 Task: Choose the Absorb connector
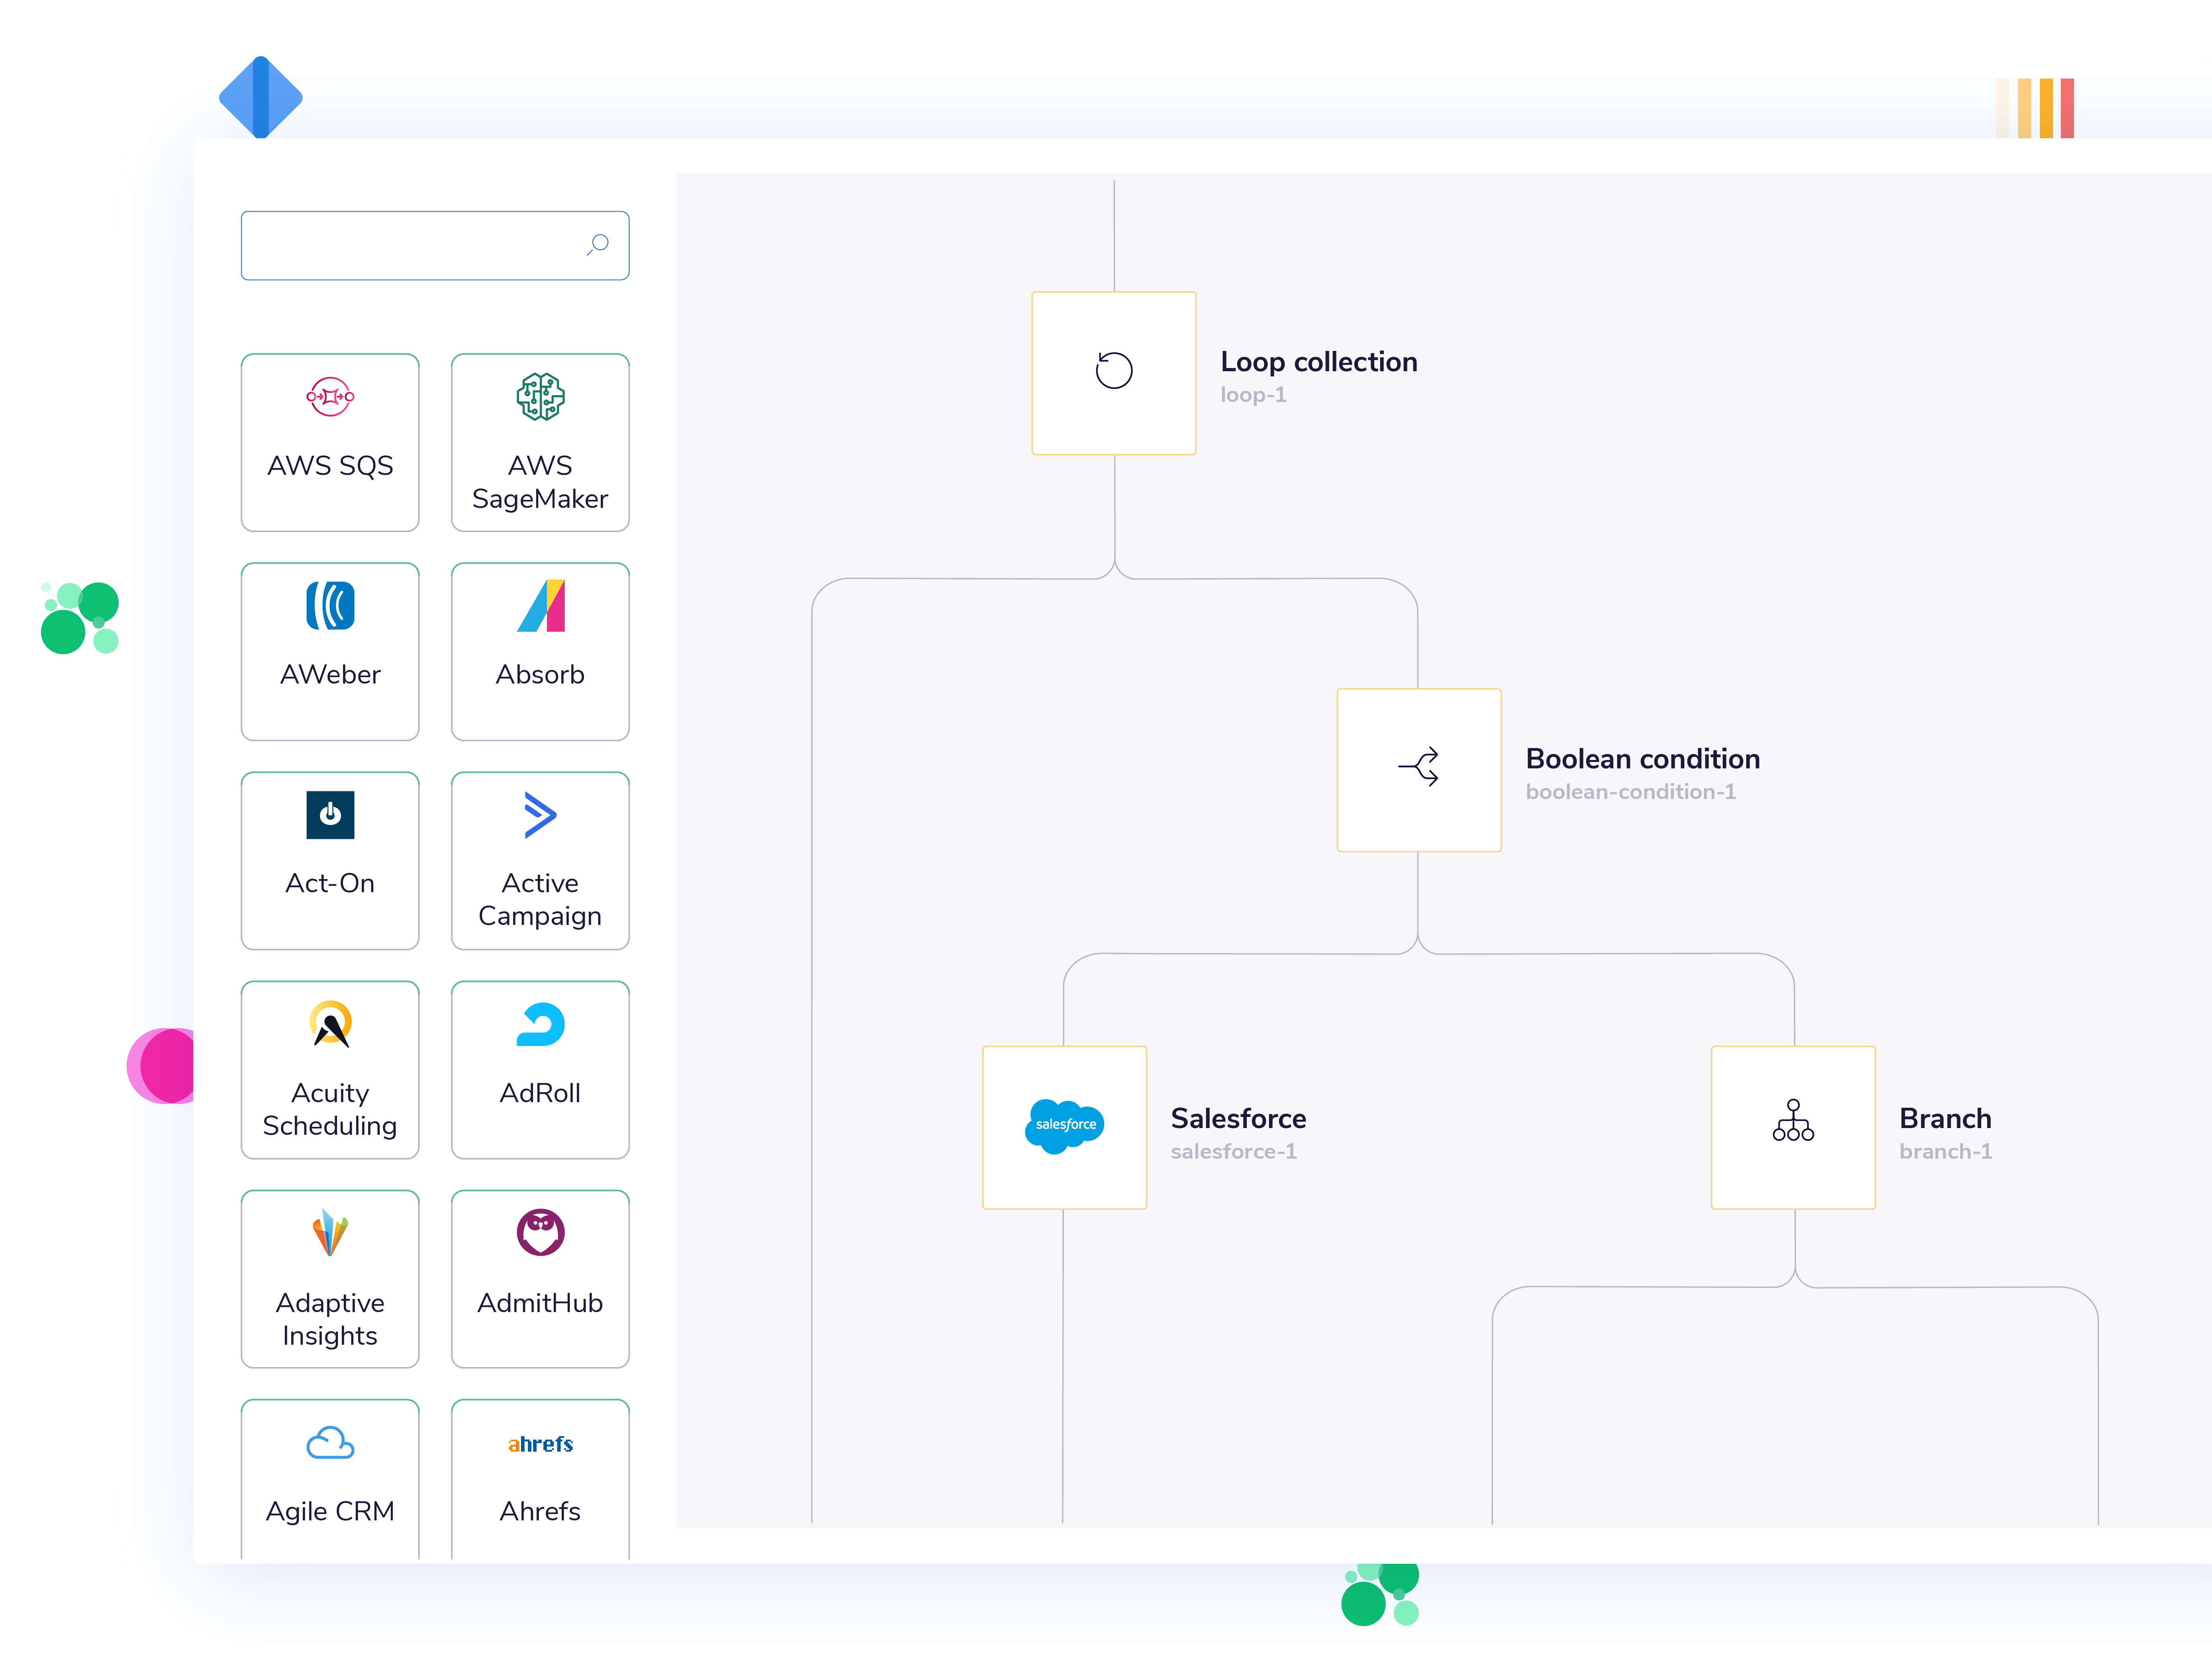pyautogui.click(x=540, y=651)
